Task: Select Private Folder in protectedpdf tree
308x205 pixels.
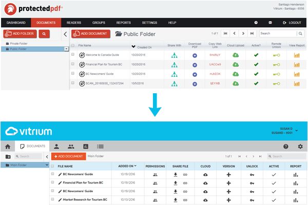Action: click(18, 44)
